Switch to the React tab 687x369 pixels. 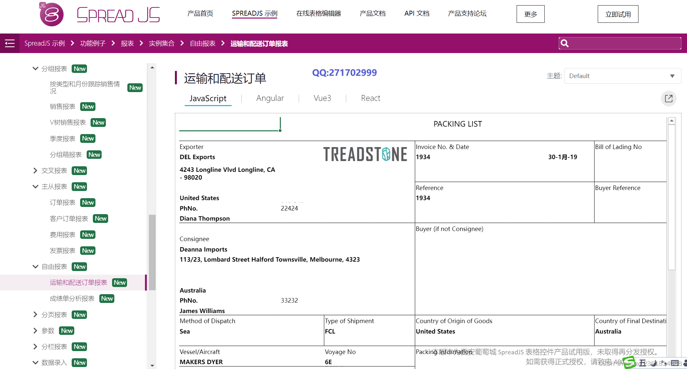370,98
